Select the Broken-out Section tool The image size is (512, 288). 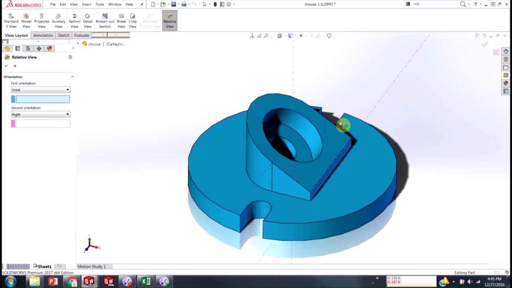(105, 21)
